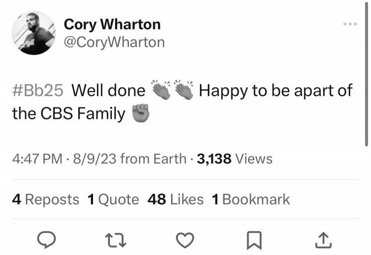371x255 pixels.
Task: Open the 4:47 PM 8/9/23 timestamp
Action: tap(64, 159)
